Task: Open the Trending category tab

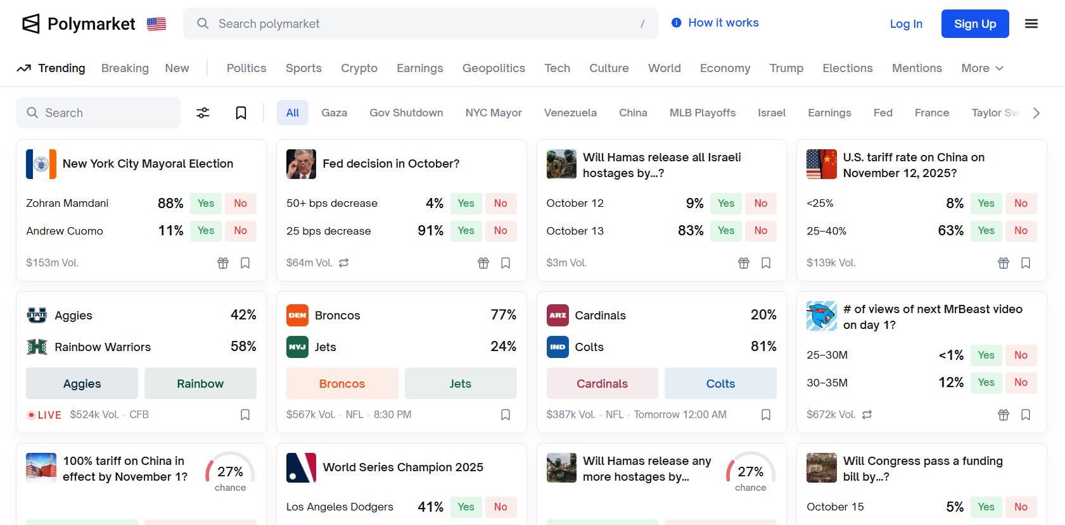Action: pos(51,68)
